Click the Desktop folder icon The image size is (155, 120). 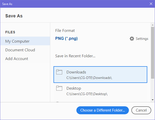point(59,88)
